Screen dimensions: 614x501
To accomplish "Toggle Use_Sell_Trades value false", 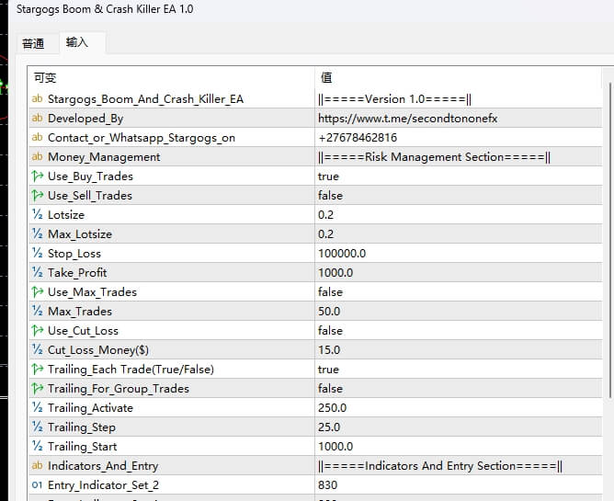I will click(x=330, y=196).
